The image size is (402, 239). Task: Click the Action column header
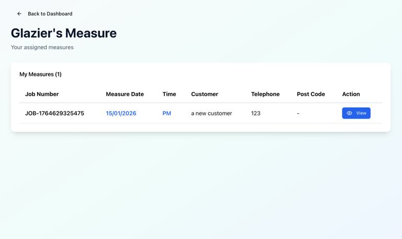[351, 94]
